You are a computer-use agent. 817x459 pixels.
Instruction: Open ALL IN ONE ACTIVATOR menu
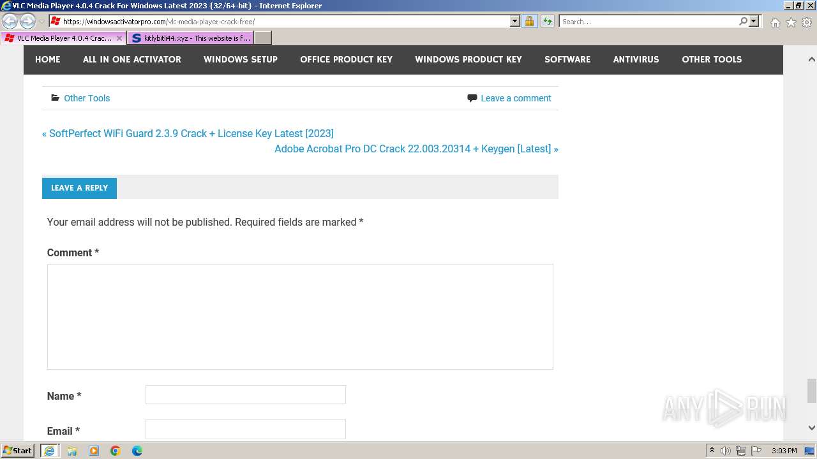pyautogui.click(x=132, y=59)
